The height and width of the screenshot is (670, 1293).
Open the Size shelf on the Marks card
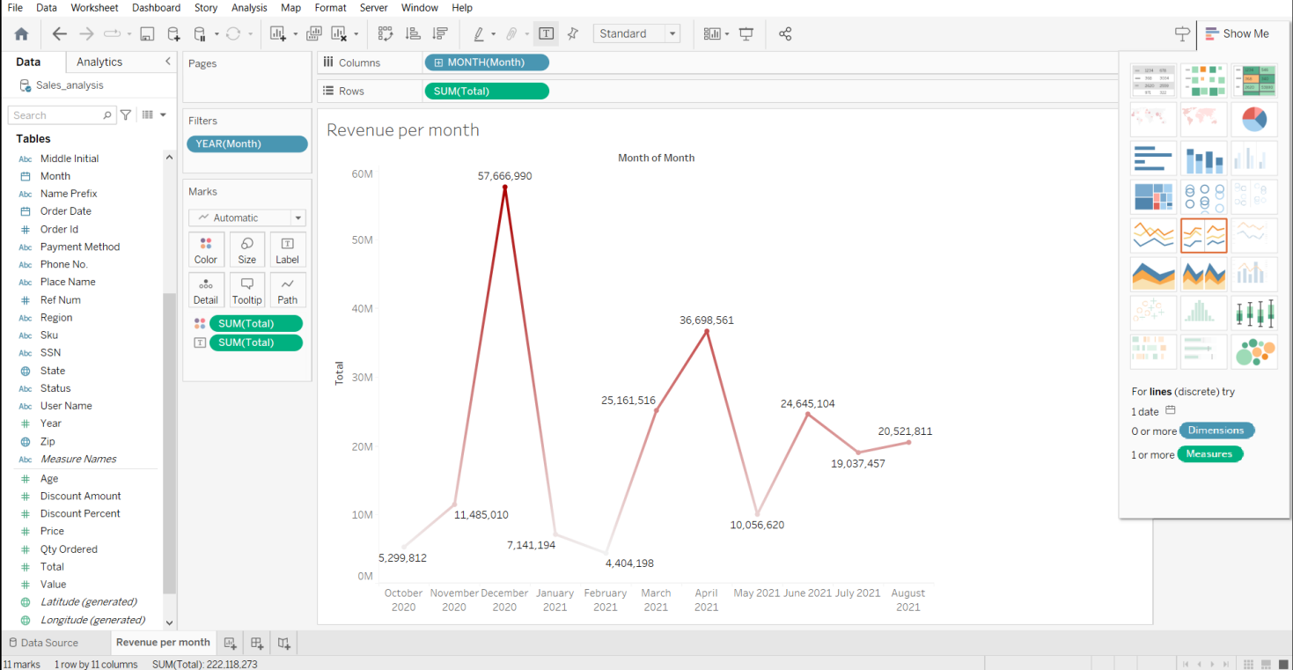(x=246, y=249)
